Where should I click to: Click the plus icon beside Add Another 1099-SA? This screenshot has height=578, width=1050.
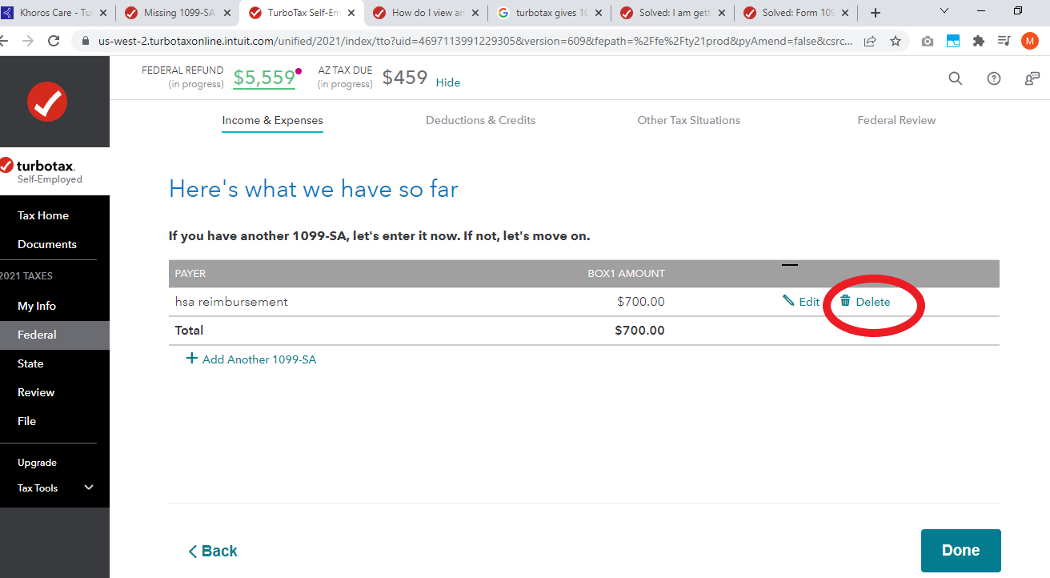coord(191,359)
